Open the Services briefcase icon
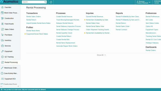Image resolution: width=161 pixels, height=91 pixels. [x=2, y=46]
